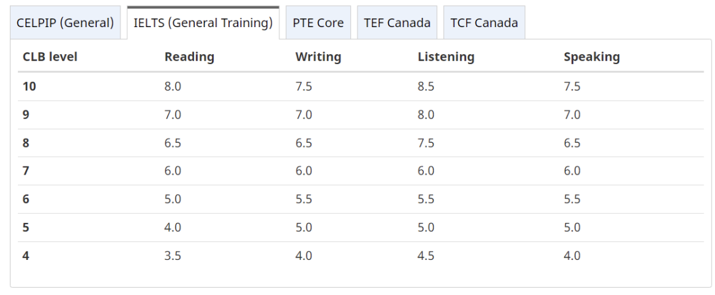This screenshot has width=715, height=295.
Task: Select the CLB level 10 row label
Action: coord(29,86)
